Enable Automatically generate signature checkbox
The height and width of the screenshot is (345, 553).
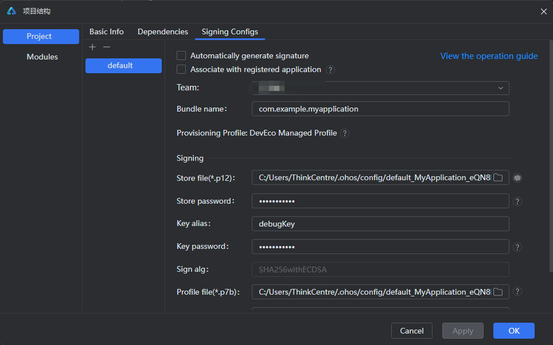[x=181, y=55]
